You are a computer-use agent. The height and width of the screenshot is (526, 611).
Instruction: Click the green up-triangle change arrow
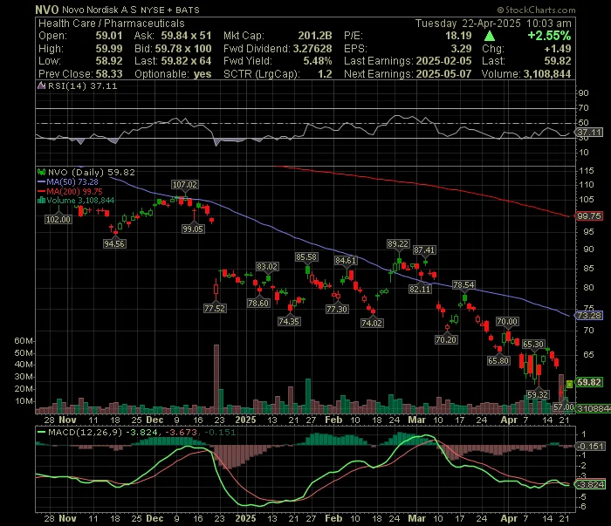pos(490,37)
